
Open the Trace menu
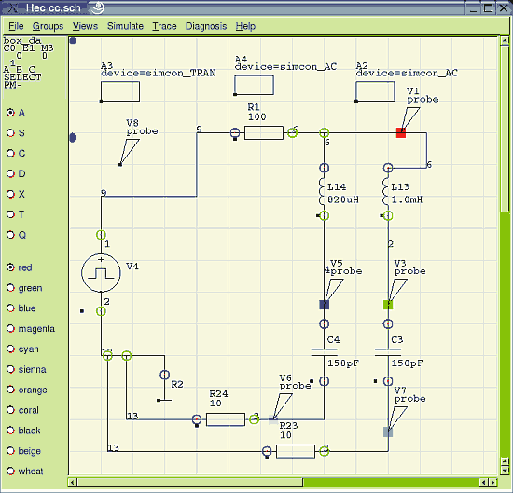(164, 26)
